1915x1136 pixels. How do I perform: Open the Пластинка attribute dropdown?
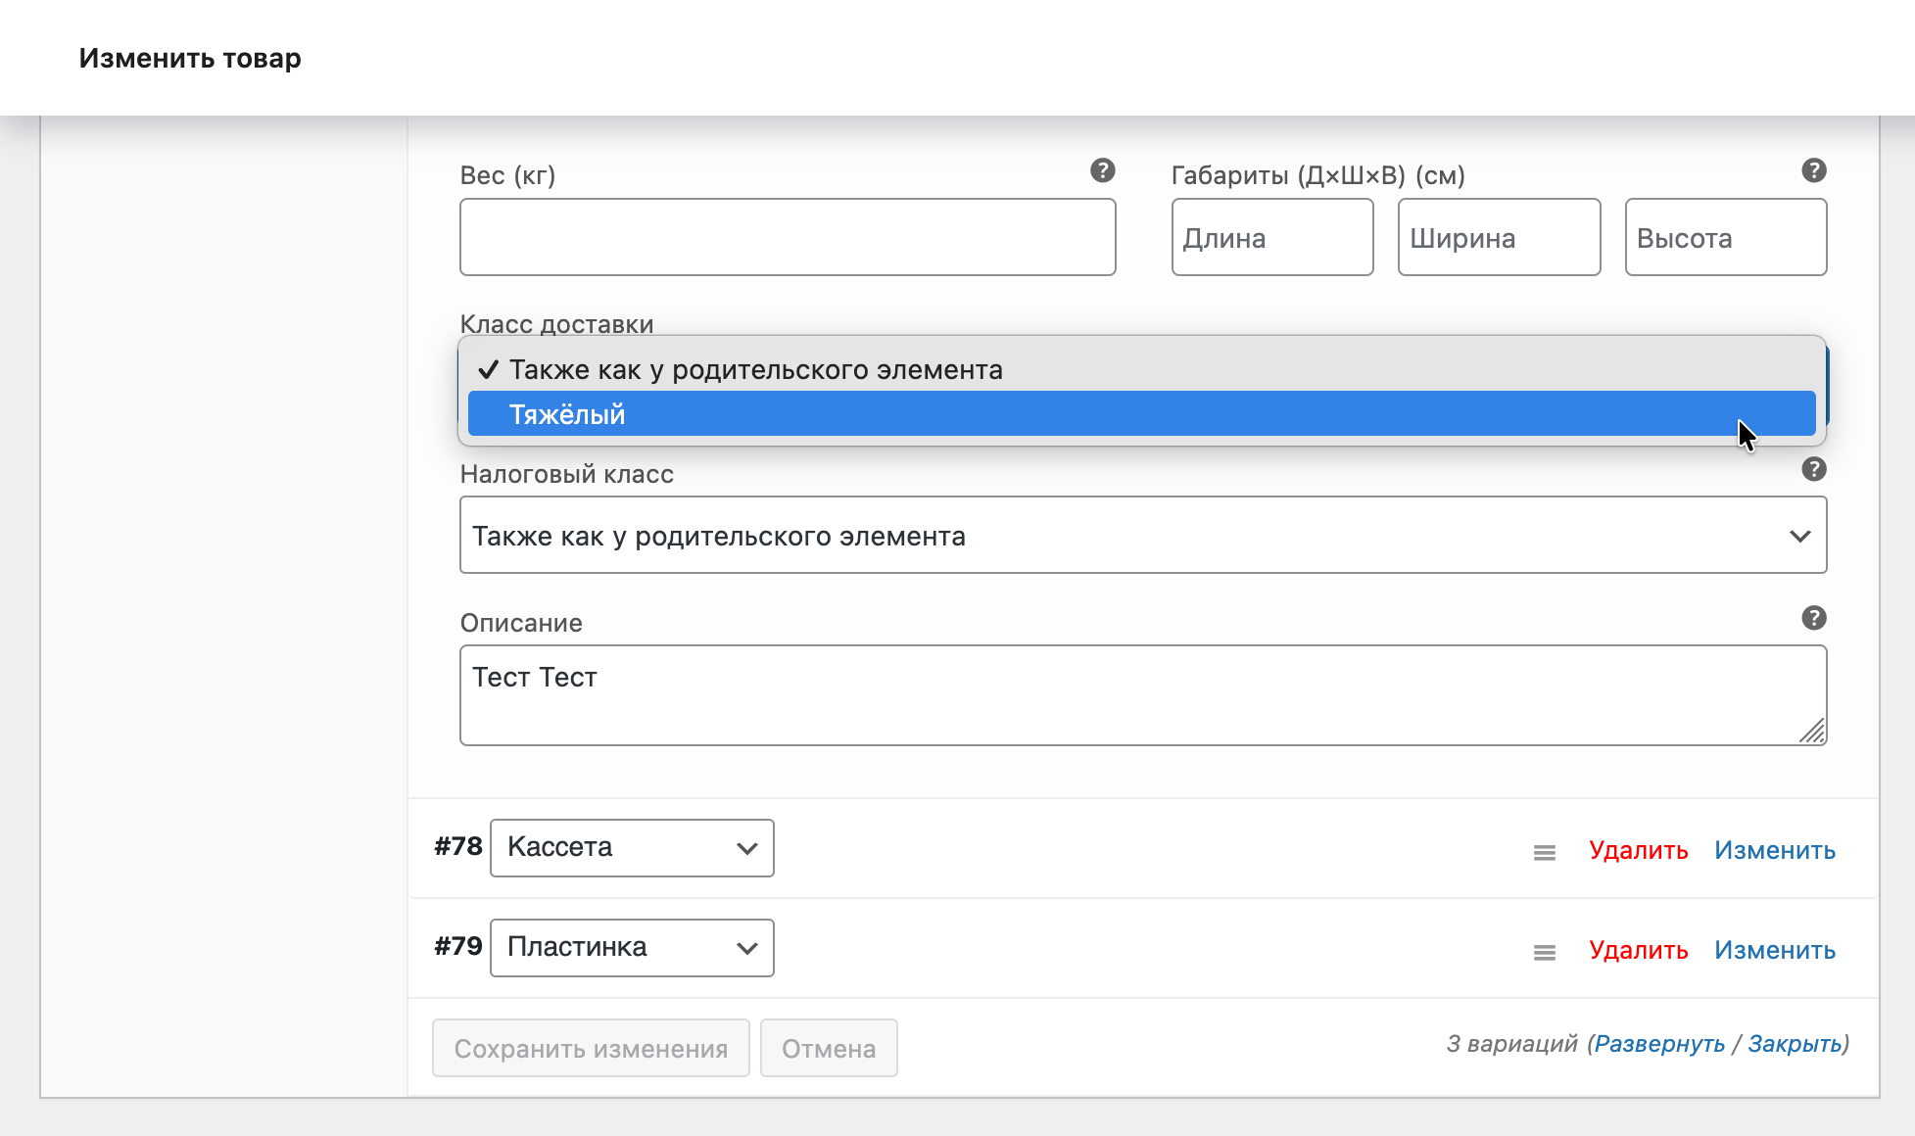pyautogui.click(x=632, y=948)
